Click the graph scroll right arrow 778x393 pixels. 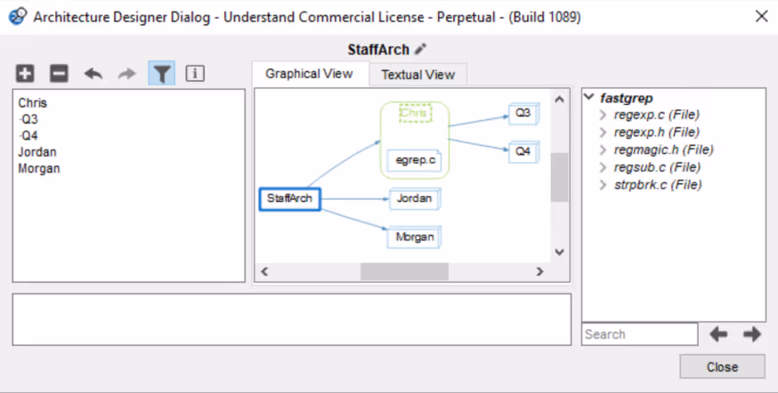(539, 271)
